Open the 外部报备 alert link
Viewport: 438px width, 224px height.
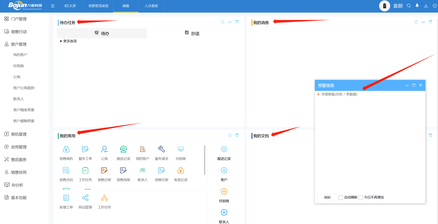pyautogui.click(x=339, y=94)
